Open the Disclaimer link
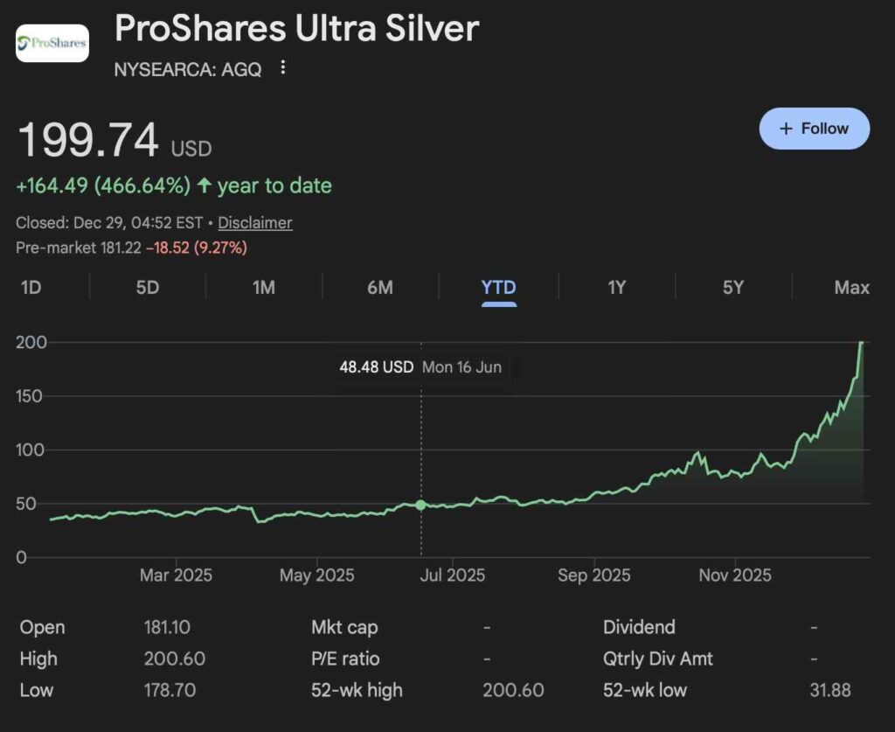This screenshot has width=895, height=732. tap(255, 223)
